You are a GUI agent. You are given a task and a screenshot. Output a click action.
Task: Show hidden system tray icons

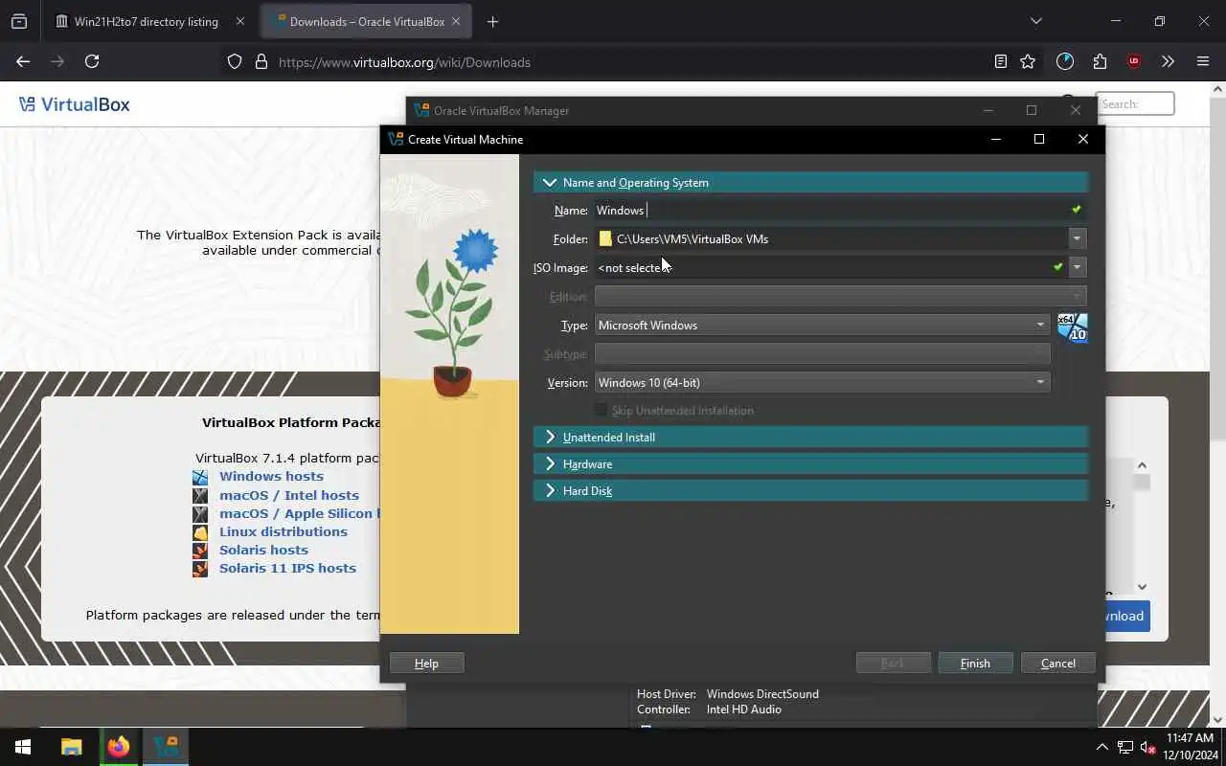(x=1101, y=747)
